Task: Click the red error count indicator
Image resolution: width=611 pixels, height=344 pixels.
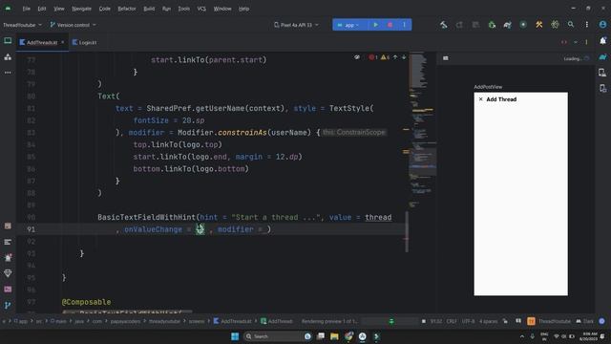Action: pos(373,57)
